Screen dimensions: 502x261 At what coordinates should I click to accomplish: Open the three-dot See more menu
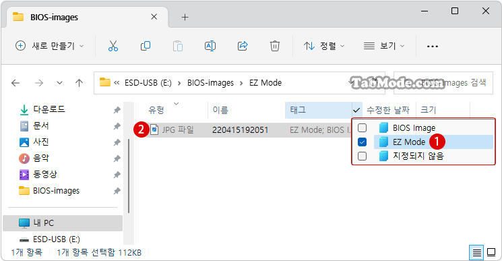tap(433, 47)
